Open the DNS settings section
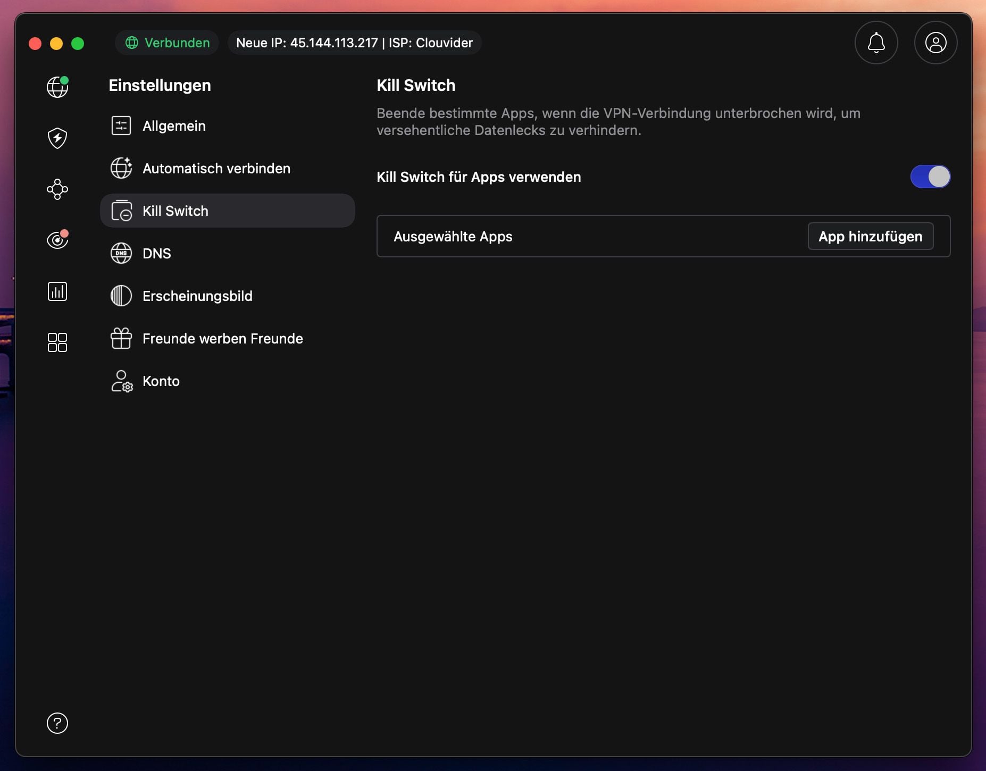The image size is (986, 771). [155, 253]
